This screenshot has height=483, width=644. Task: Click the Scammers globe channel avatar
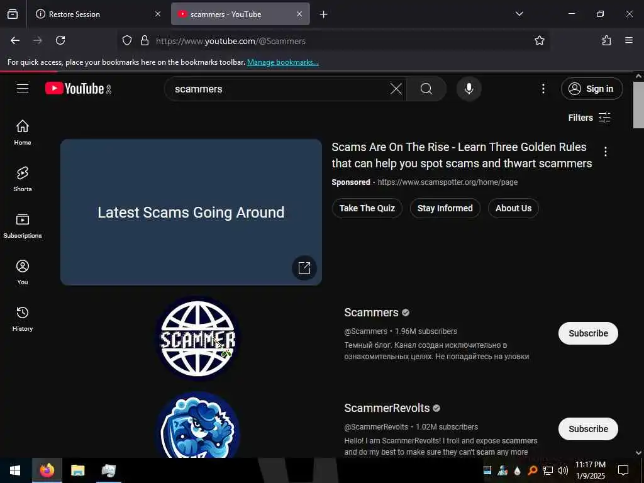(x=197, y=338)
